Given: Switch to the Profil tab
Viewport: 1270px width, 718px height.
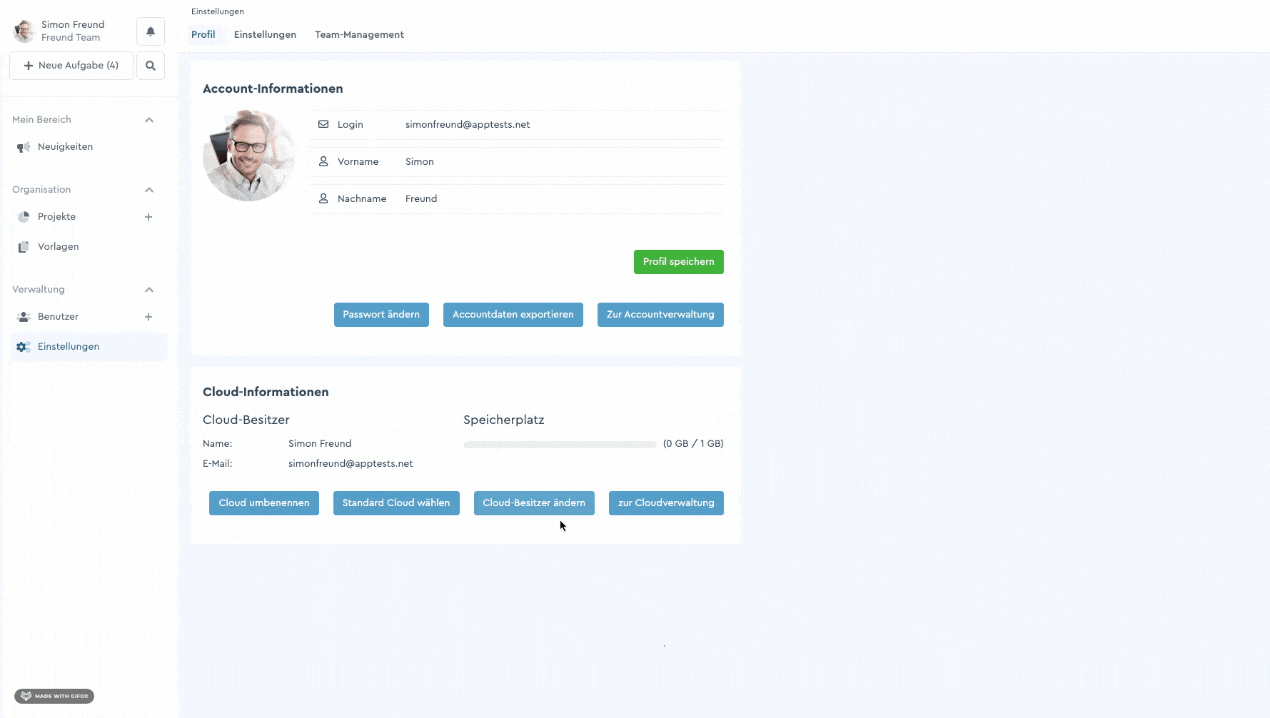Looking at the screenshot, I should point(203,34).
